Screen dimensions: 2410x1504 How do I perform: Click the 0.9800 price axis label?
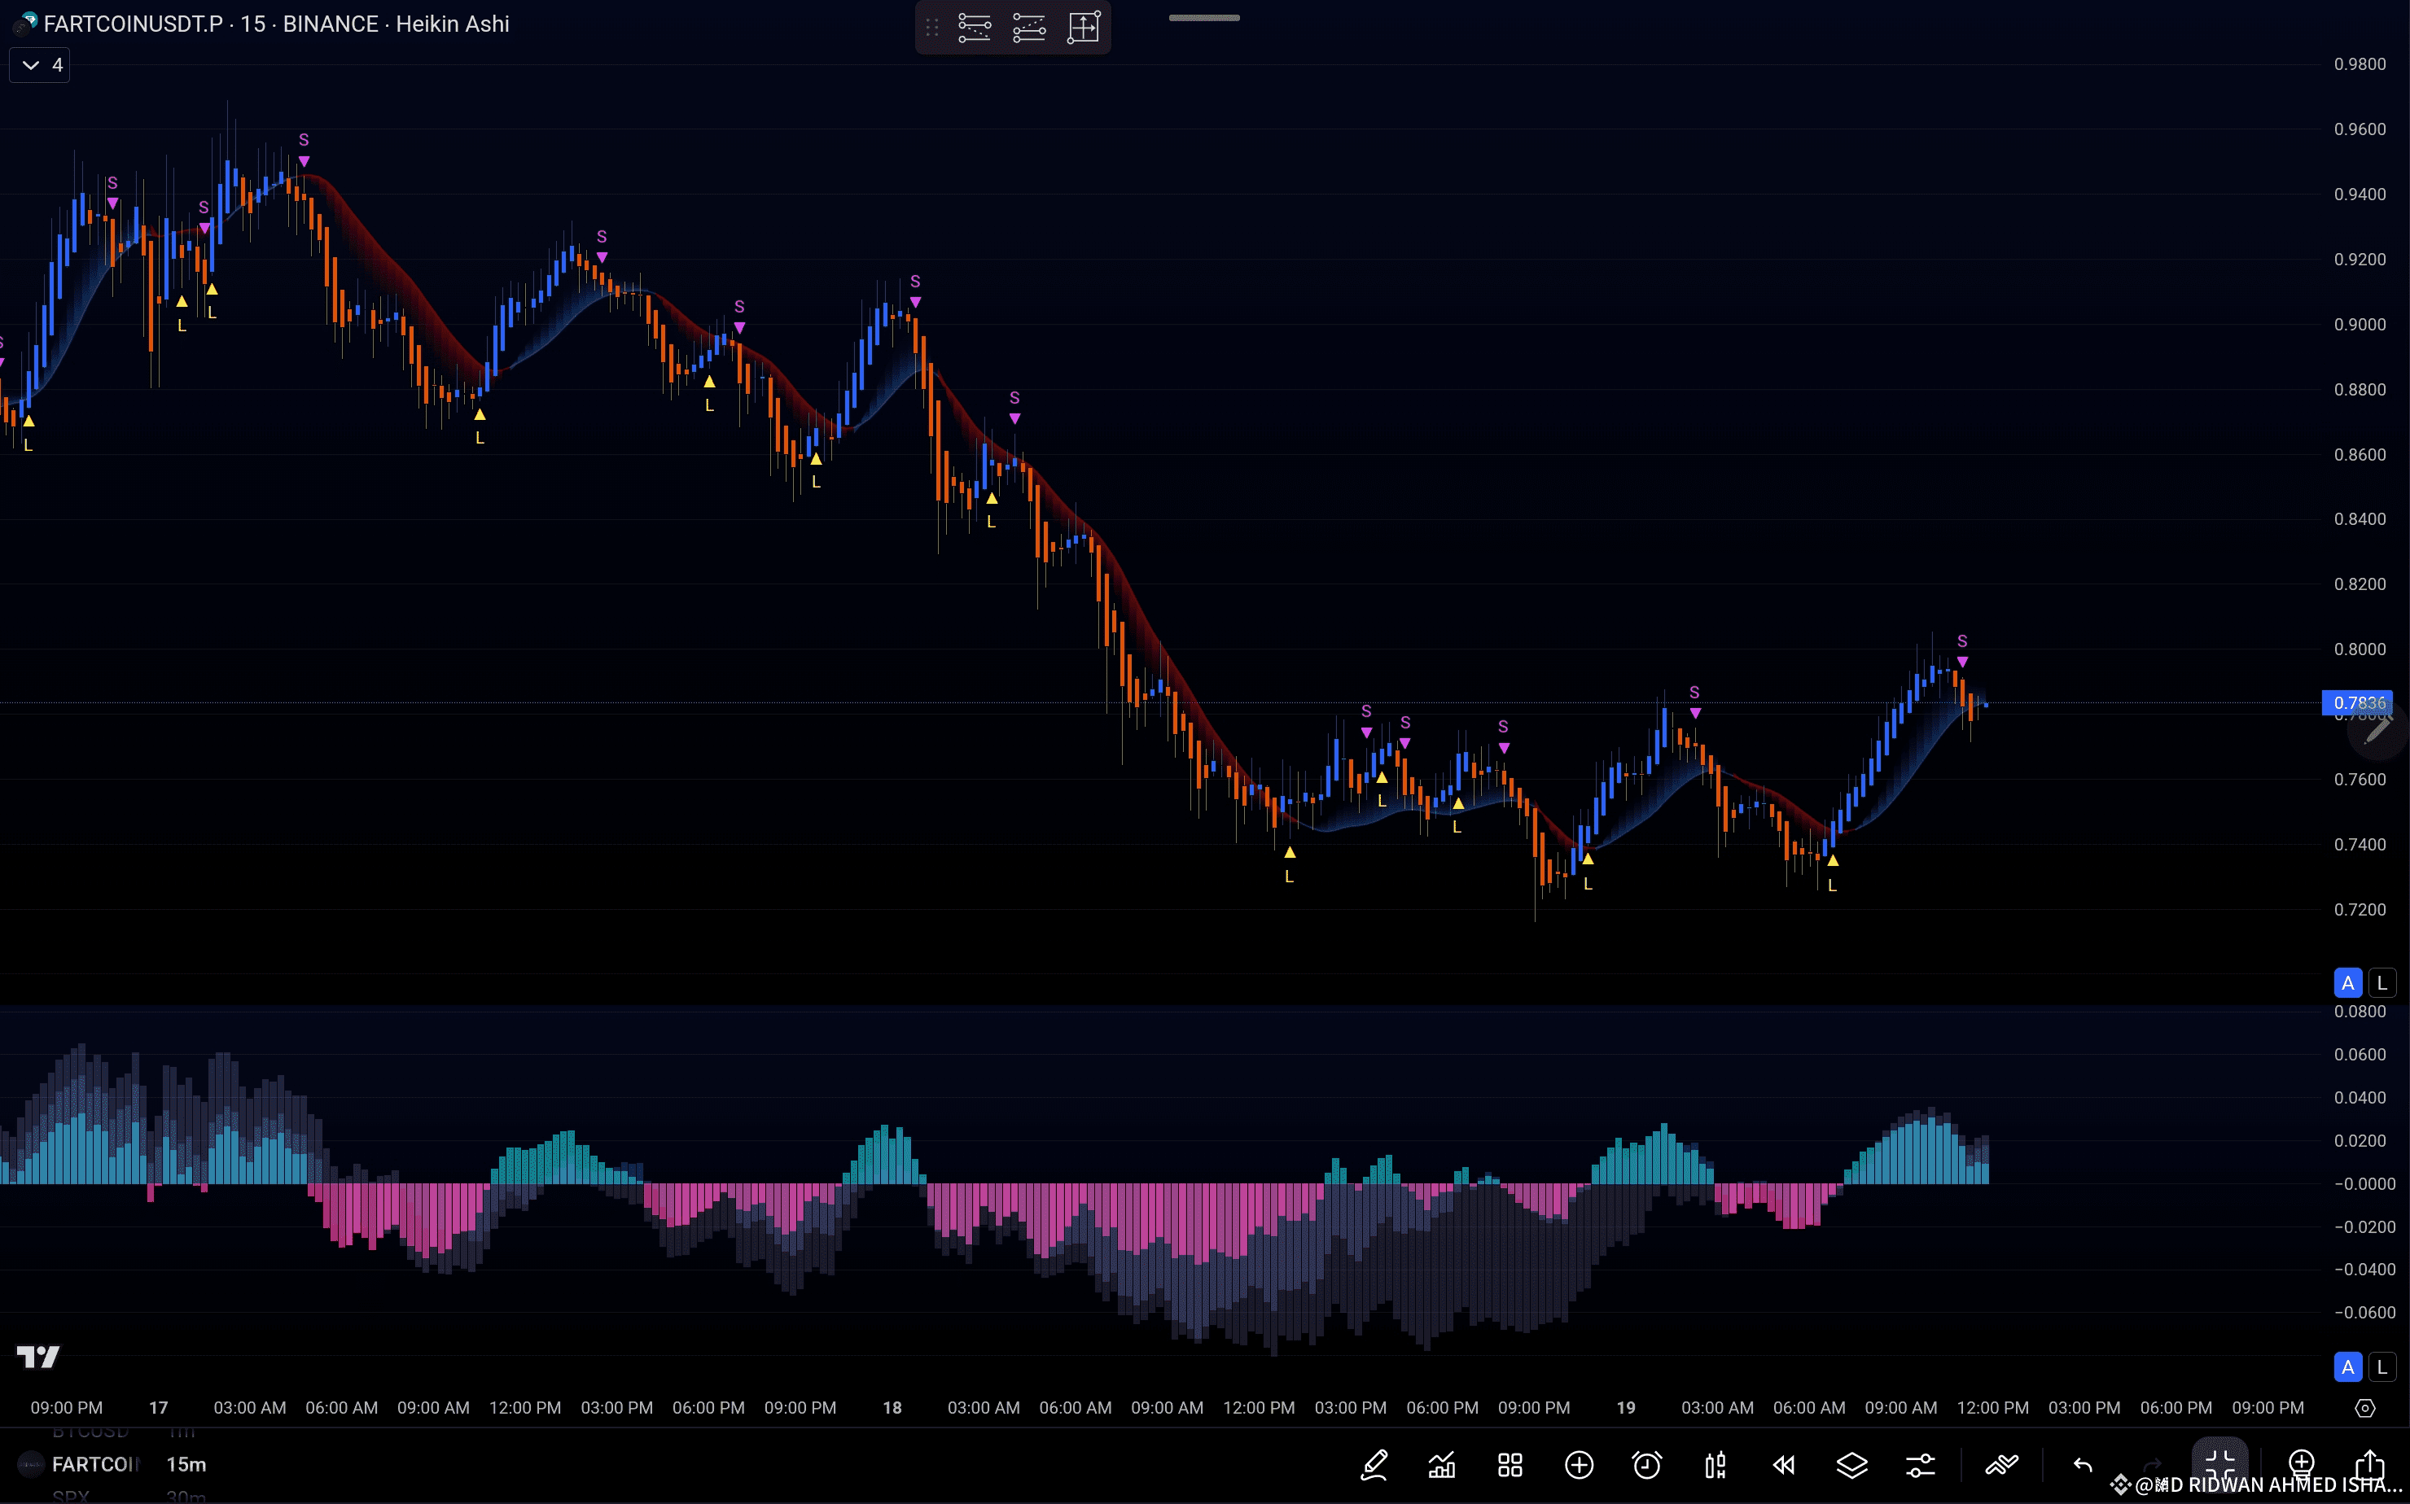pyautogui.click(x=2360, y=63)
